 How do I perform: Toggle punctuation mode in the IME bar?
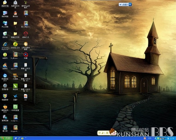[x=104, y=133]
